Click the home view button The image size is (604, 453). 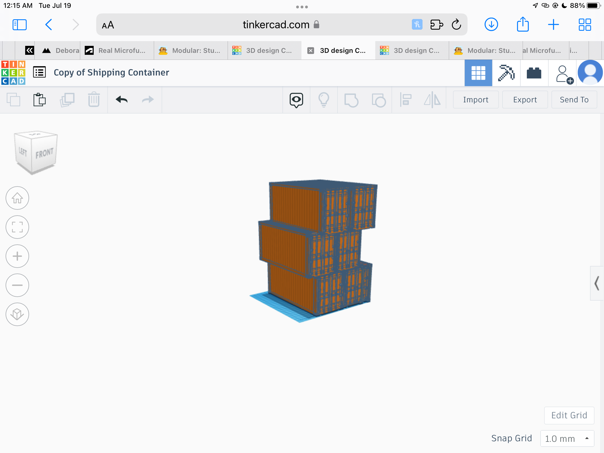pyautogui.click(x=17, y=198)
